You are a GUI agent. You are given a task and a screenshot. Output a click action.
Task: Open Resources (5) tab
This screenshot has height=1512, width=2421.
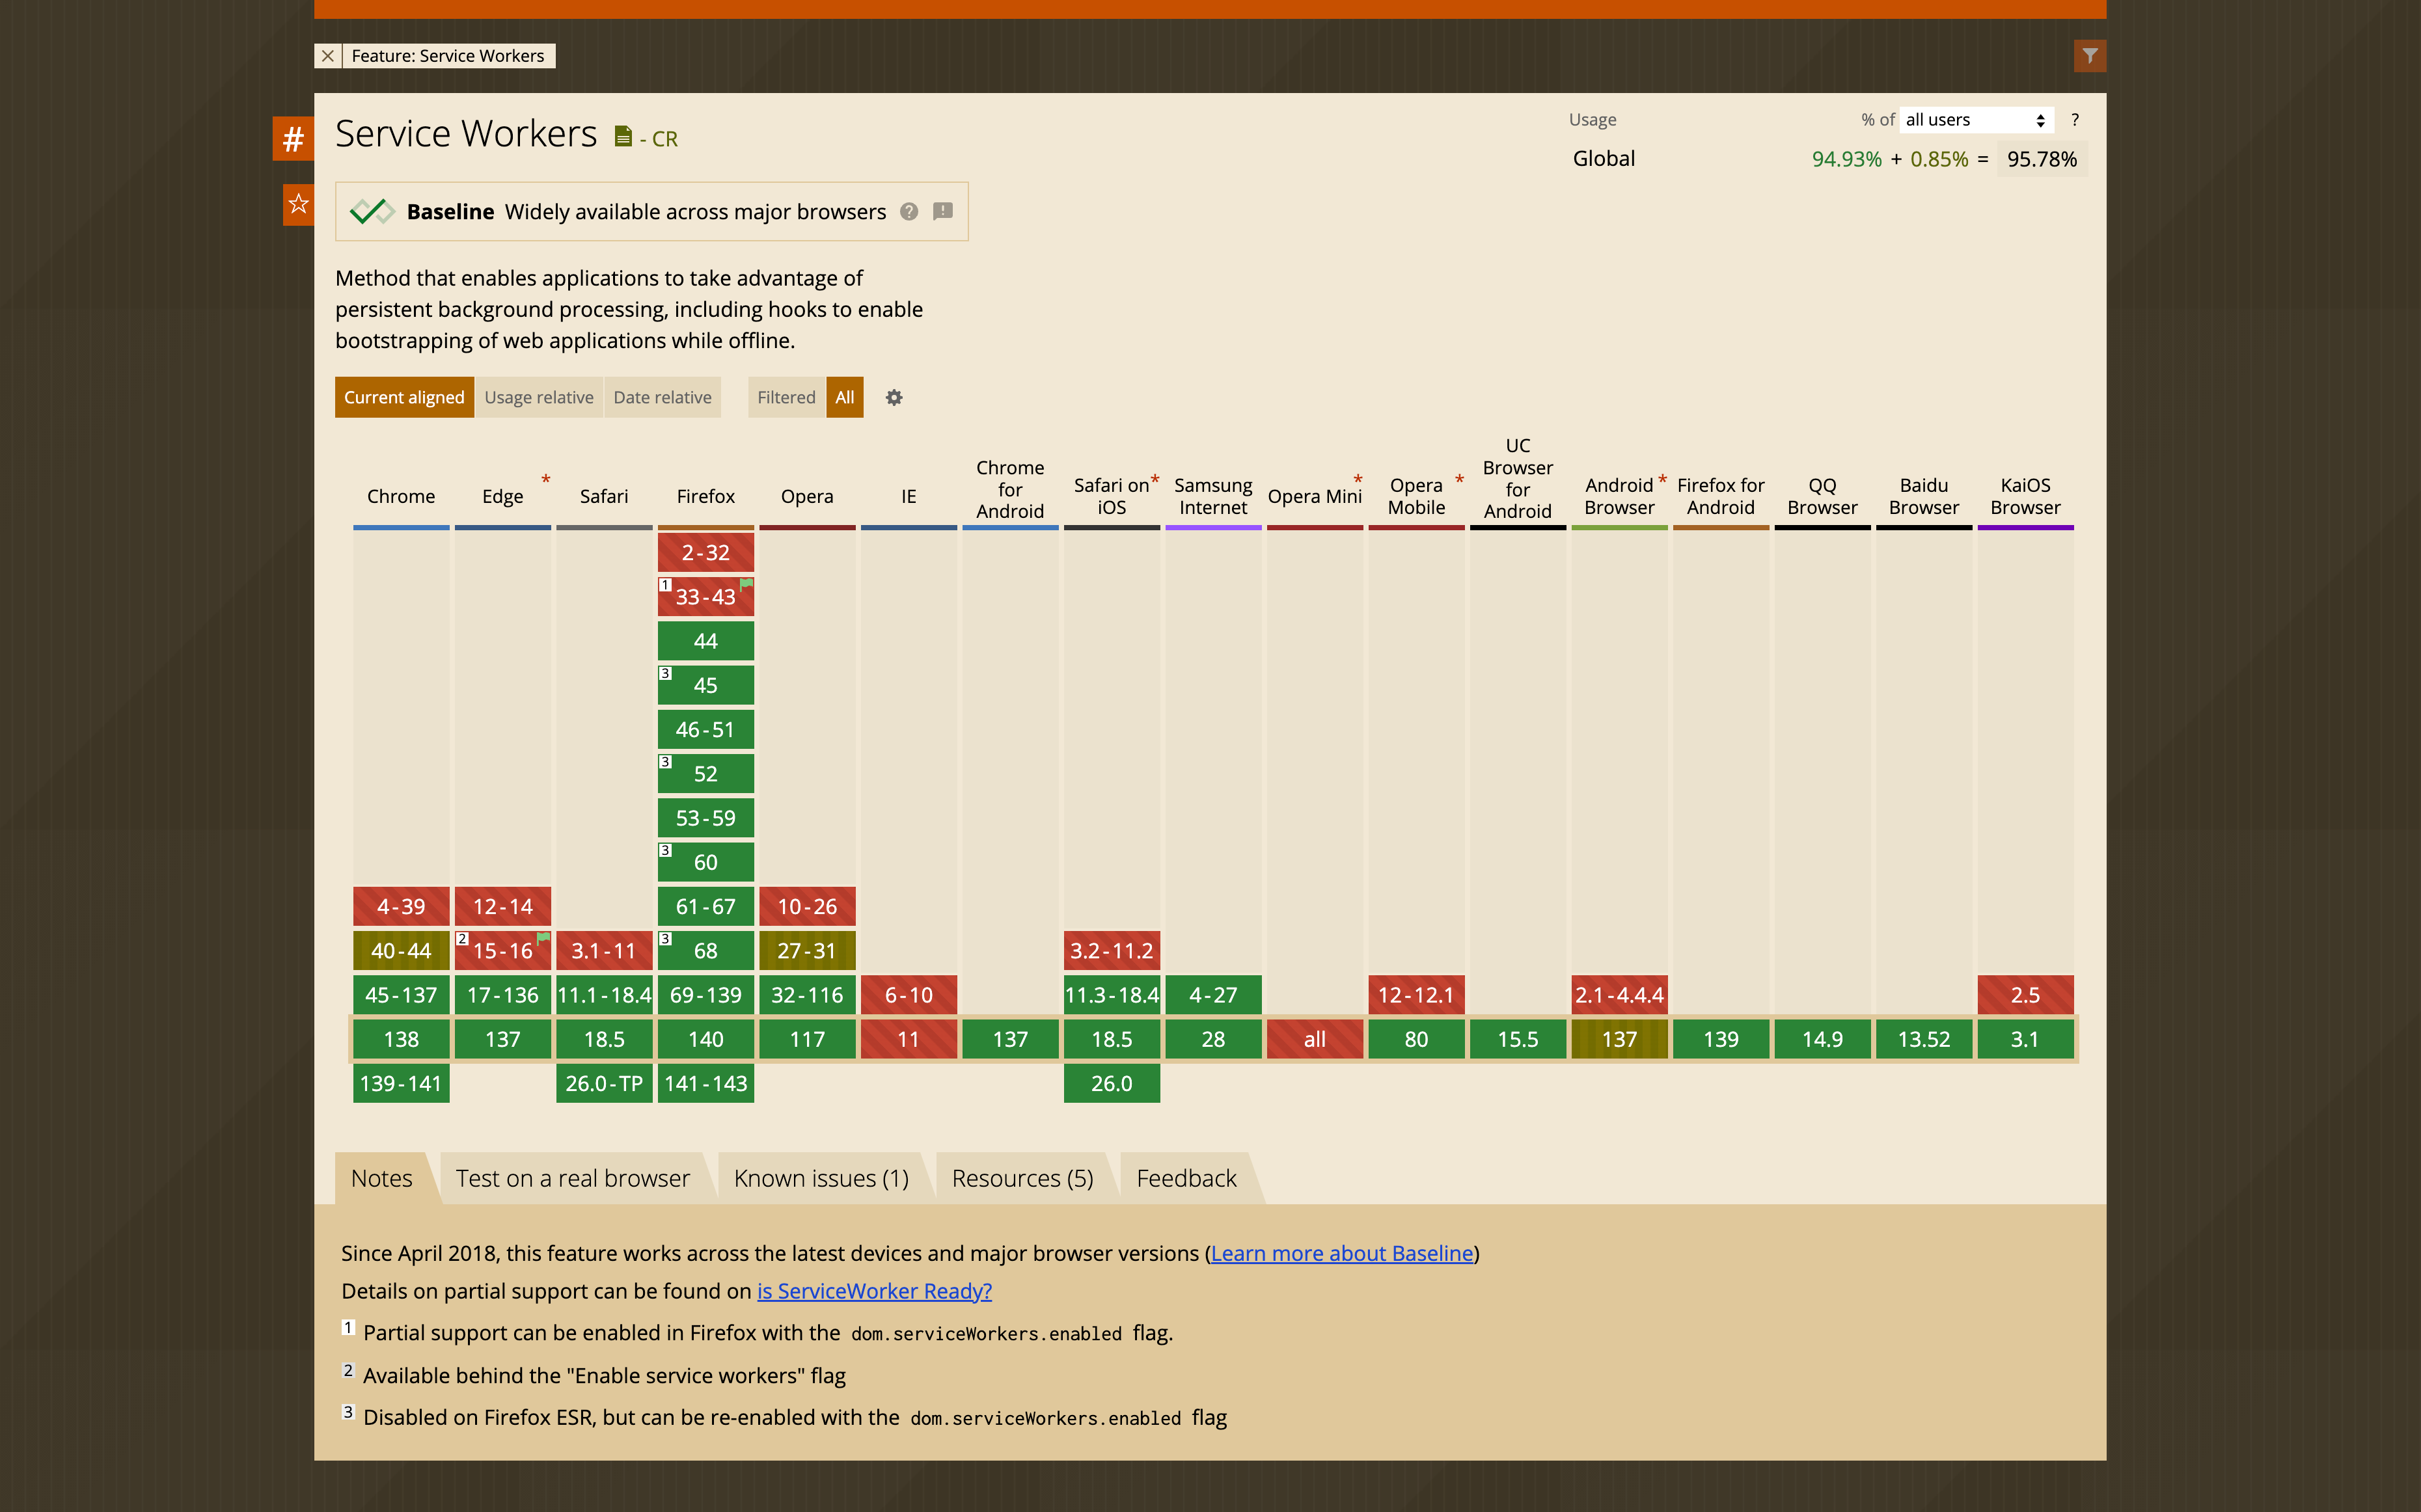point(1022,1178)
